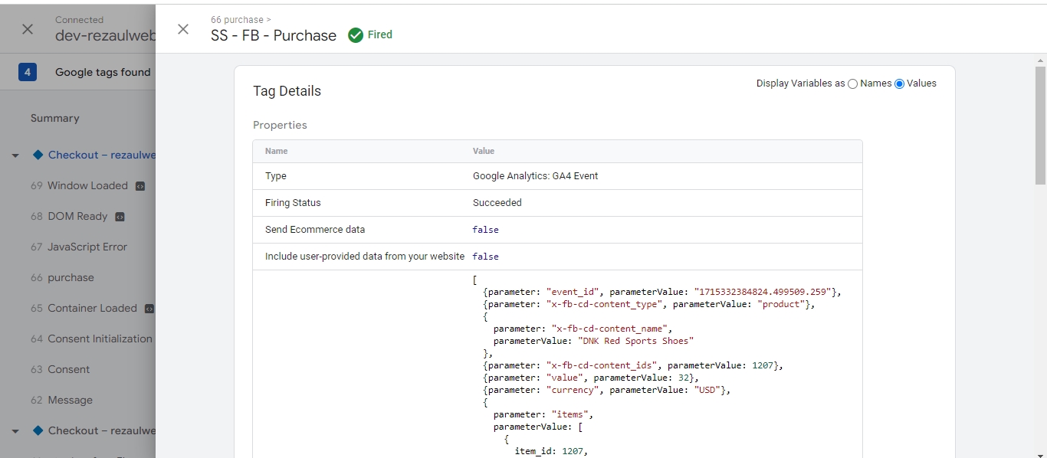Display variables as Values

point(899,84)
